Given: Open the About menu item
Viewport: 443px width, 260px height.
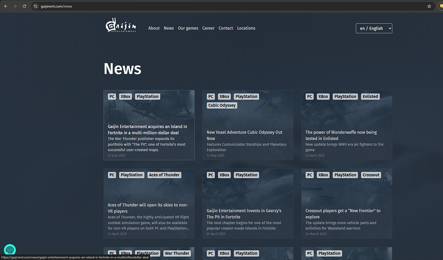Looking at the screenshot, I should pyautogui.click(x=154, y=28).
